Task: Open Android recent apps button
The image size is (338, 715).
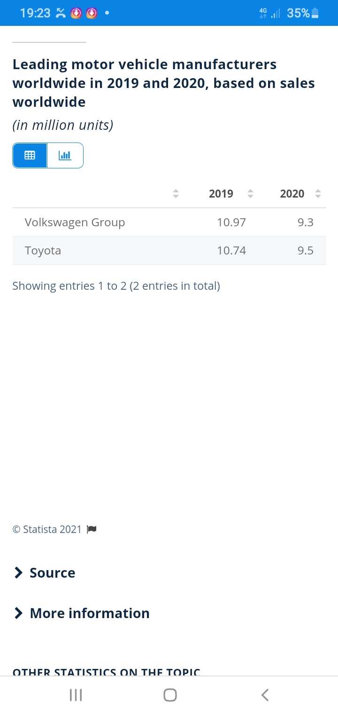Action: click(x=76, y=695)
